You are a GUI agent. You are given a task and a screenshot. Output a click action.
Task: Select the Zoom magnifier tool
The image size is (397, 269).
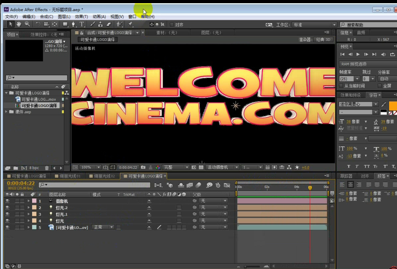[27, 24]
